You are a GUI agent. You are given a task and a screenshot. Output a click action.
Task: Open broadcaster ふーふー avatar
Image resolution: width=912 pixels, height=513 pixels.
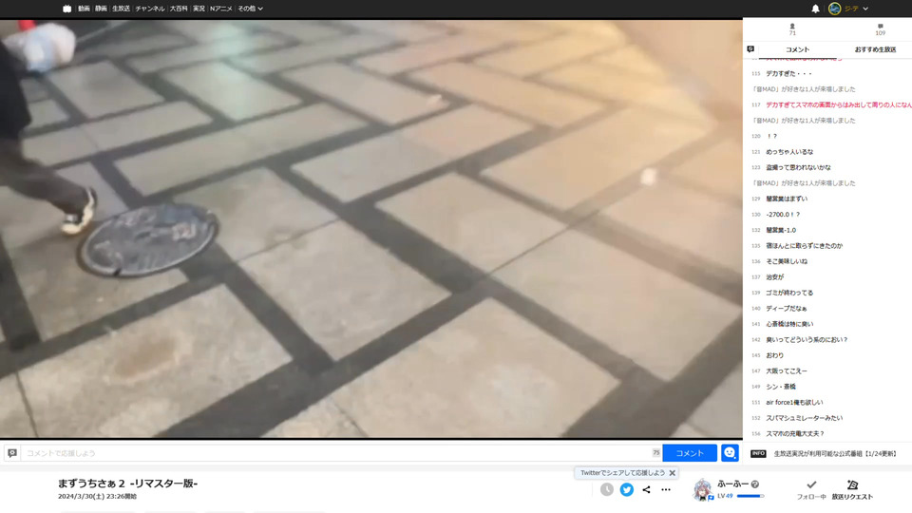click(703, 490)
